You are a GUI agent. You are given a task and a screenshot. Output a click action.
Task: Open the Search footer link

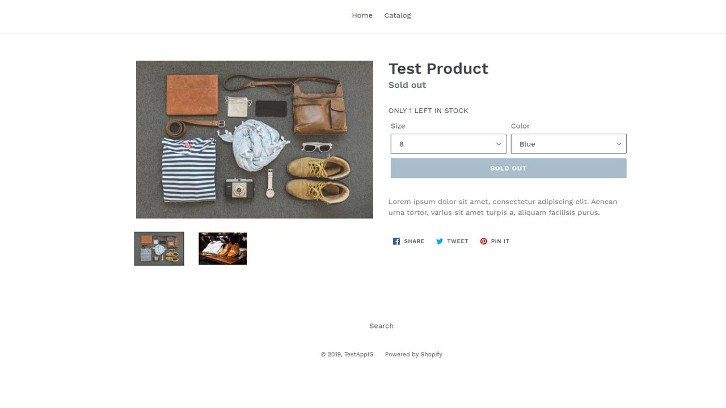click(x=381, y=326)
